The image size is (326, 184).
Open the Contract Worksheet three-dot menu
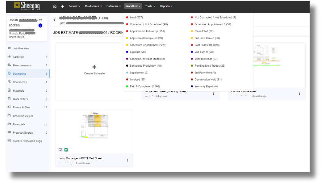pos(299,94)
